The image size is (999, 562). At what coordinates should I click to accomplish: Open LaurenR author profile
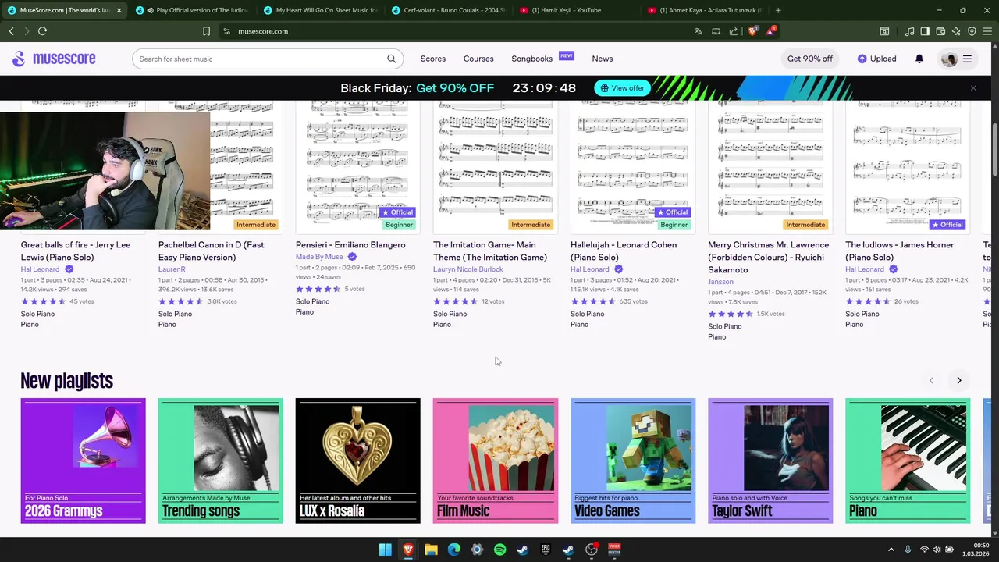[x=172, y=269]
